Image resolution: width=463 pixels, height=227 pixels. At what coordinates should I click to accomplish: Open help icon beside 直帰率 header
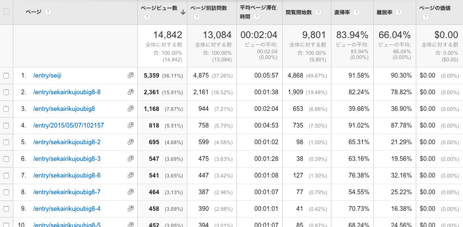356,12
